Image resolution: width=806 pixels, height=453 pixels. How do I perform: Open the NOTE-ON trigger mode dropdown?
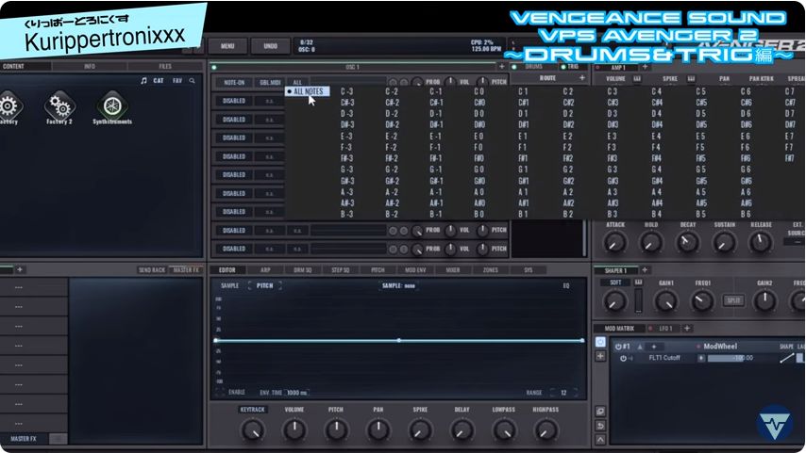tap(234, 83)
